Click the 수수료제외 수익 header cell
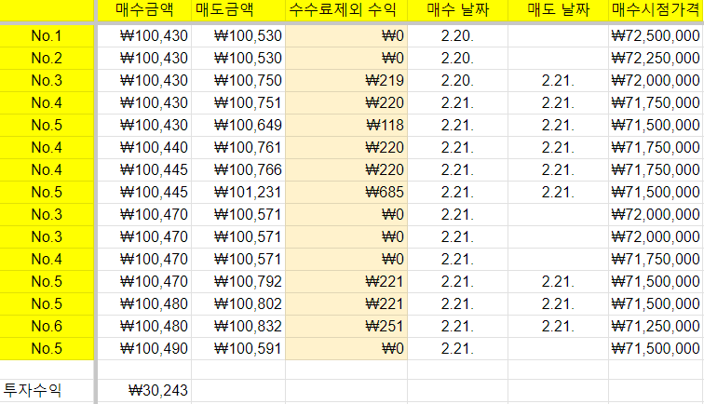This screenshot has width=704, height=404. point(346,10)
